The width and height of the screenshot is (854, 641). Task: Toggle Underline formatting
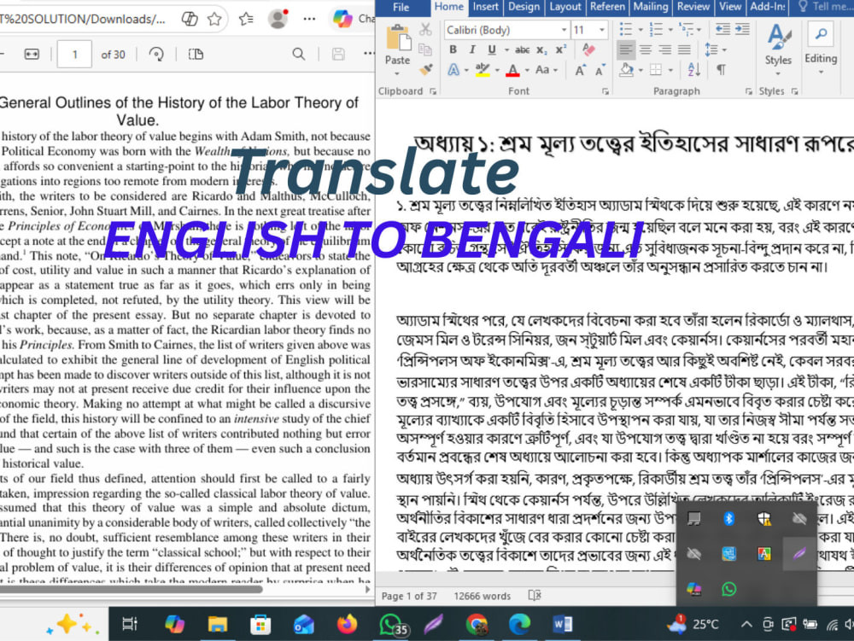[492, 50]
